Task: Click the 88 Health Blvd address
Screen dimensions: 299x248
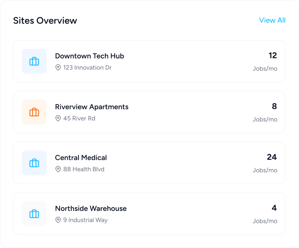Action: tap(84, 169)
